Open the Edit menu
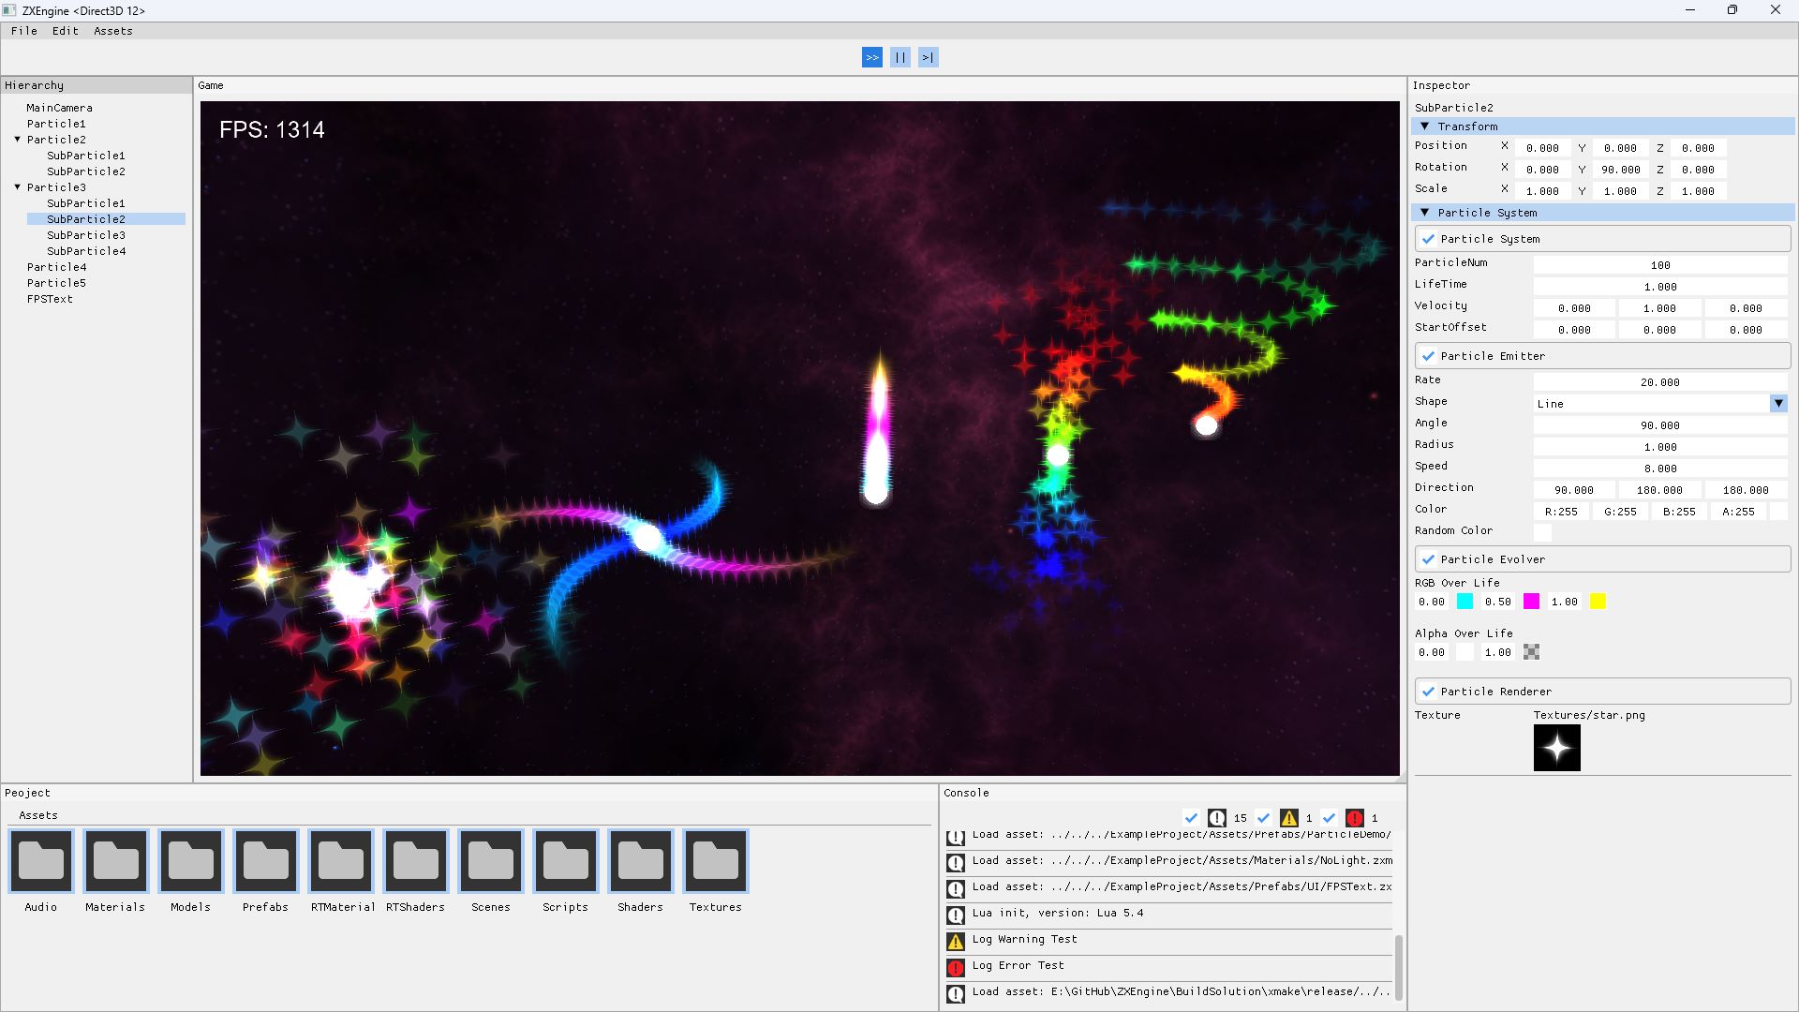Screen dimensions: 1799x1012 (x=66, y=31)
